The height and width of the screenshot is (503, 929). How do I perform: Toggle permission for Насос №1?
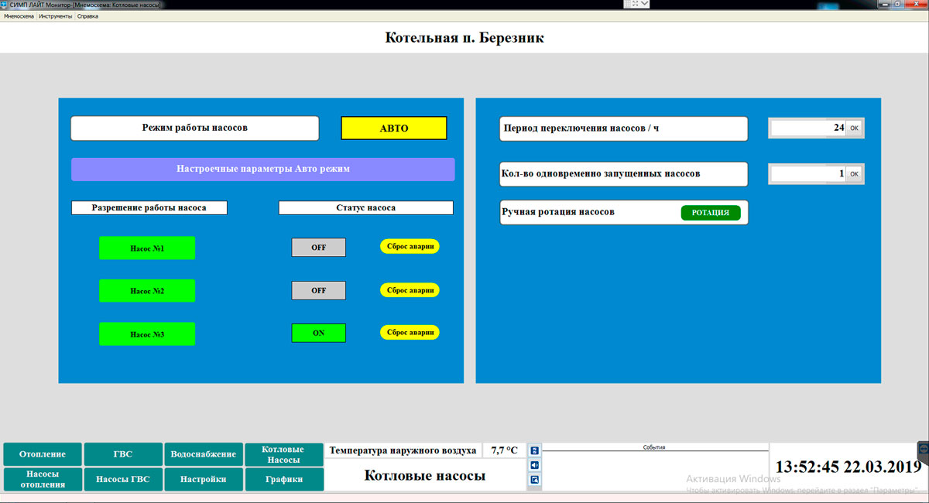click(147, 248)
